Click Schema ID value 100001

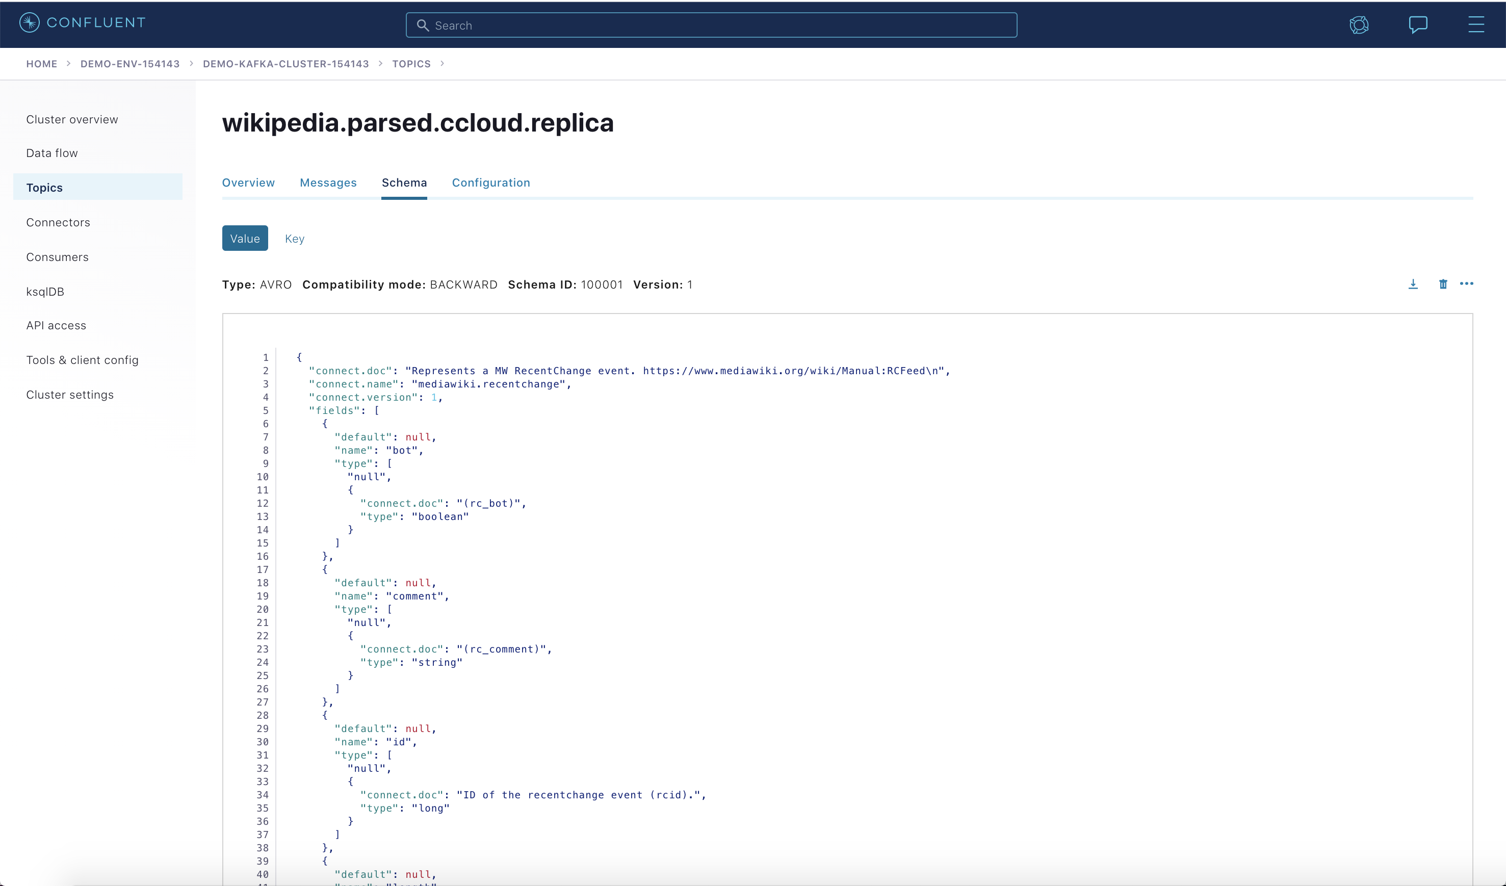pyautogui.click(x=602, y=285)
